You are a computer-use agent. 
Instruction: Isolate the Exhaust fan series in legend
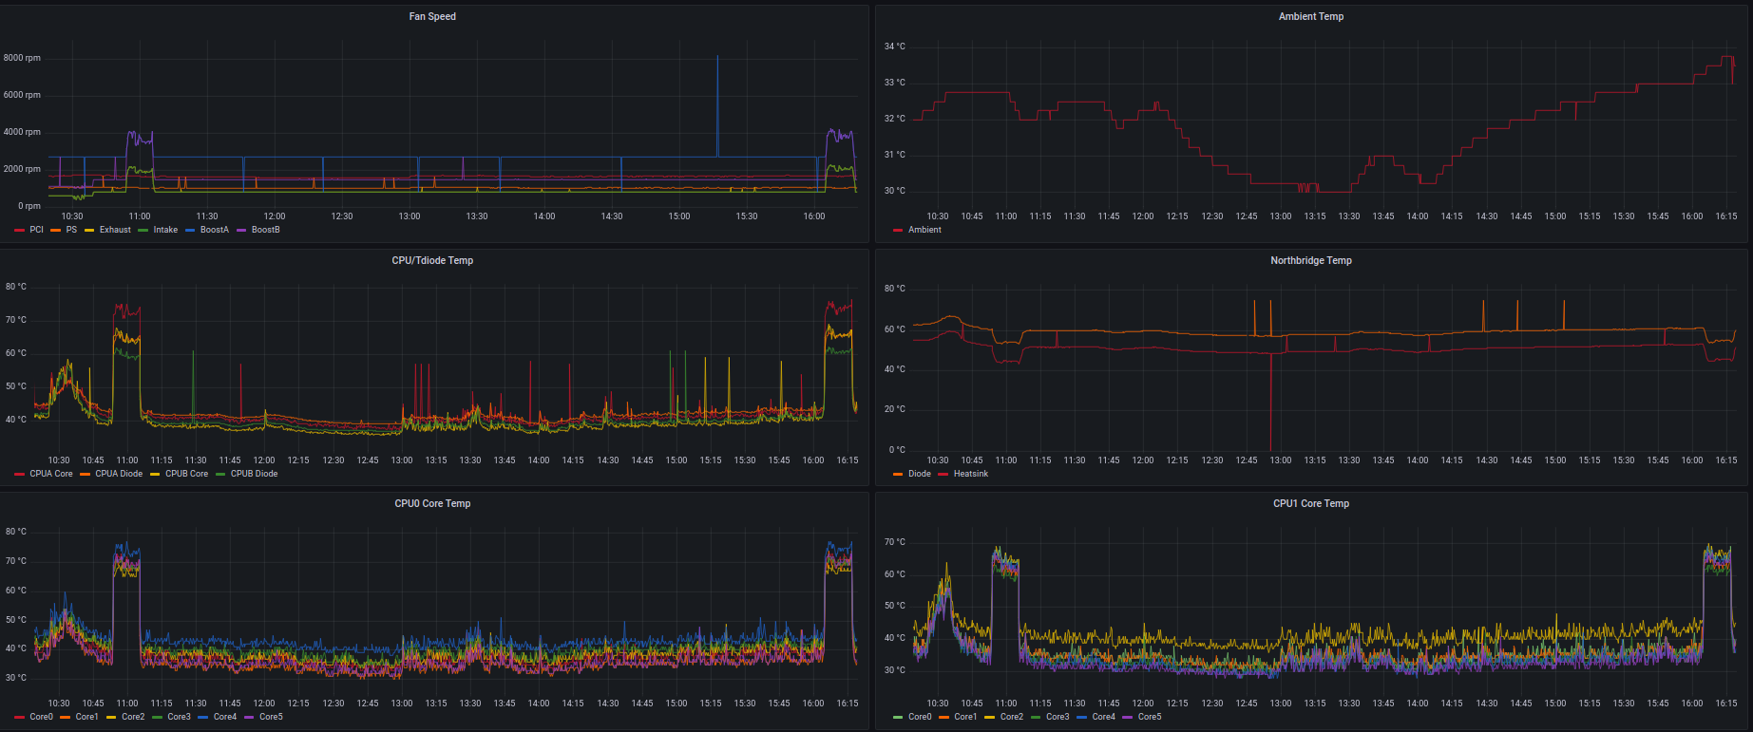[x=115, y=230]
